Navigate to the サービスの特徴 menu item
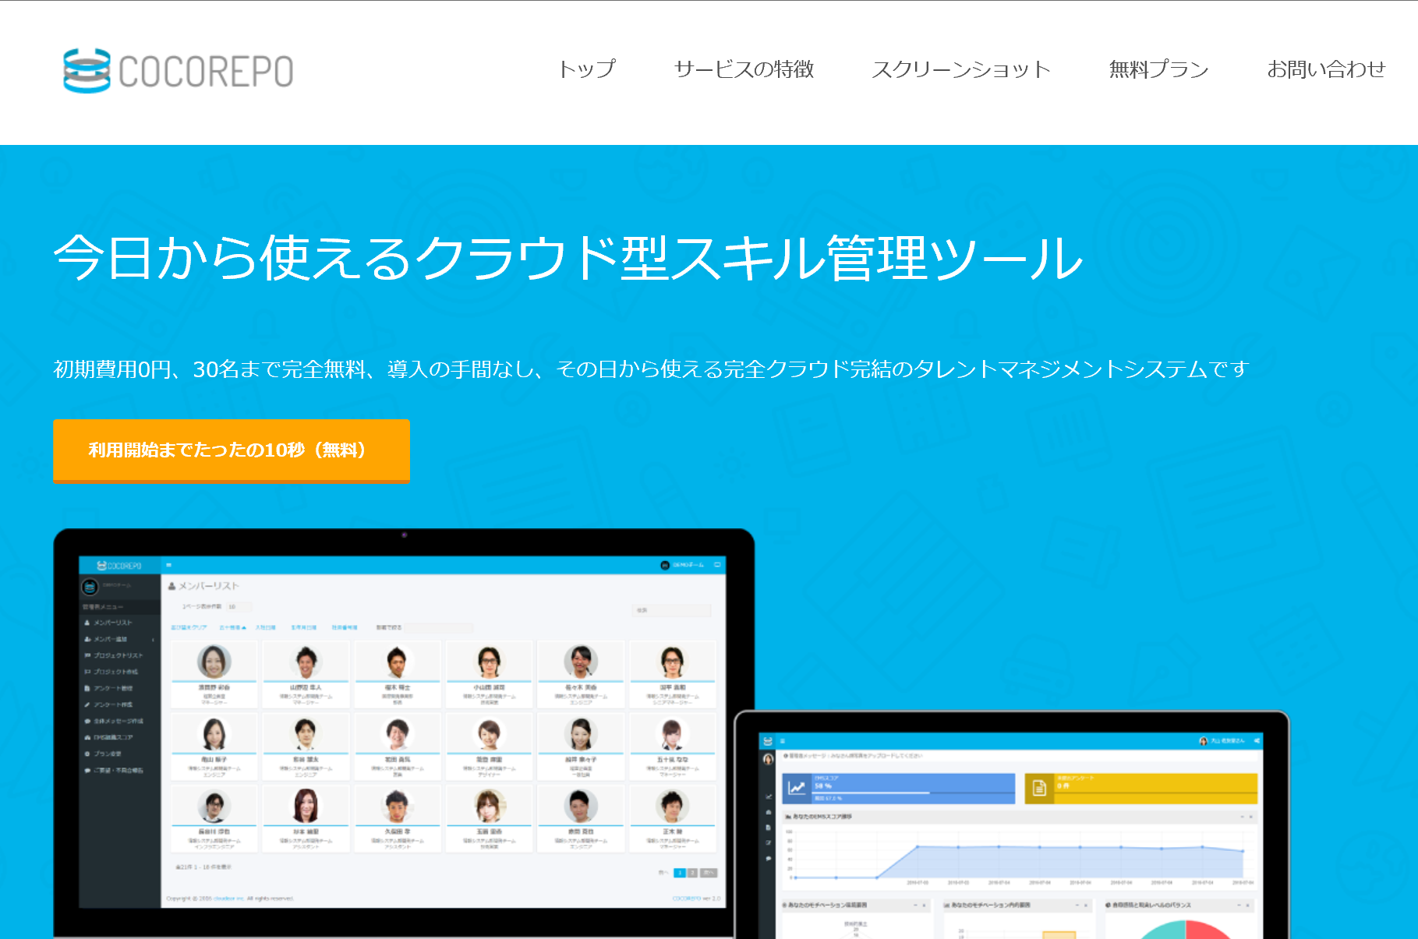Viewport: 1418px width, 939px height. click(744, 69)
